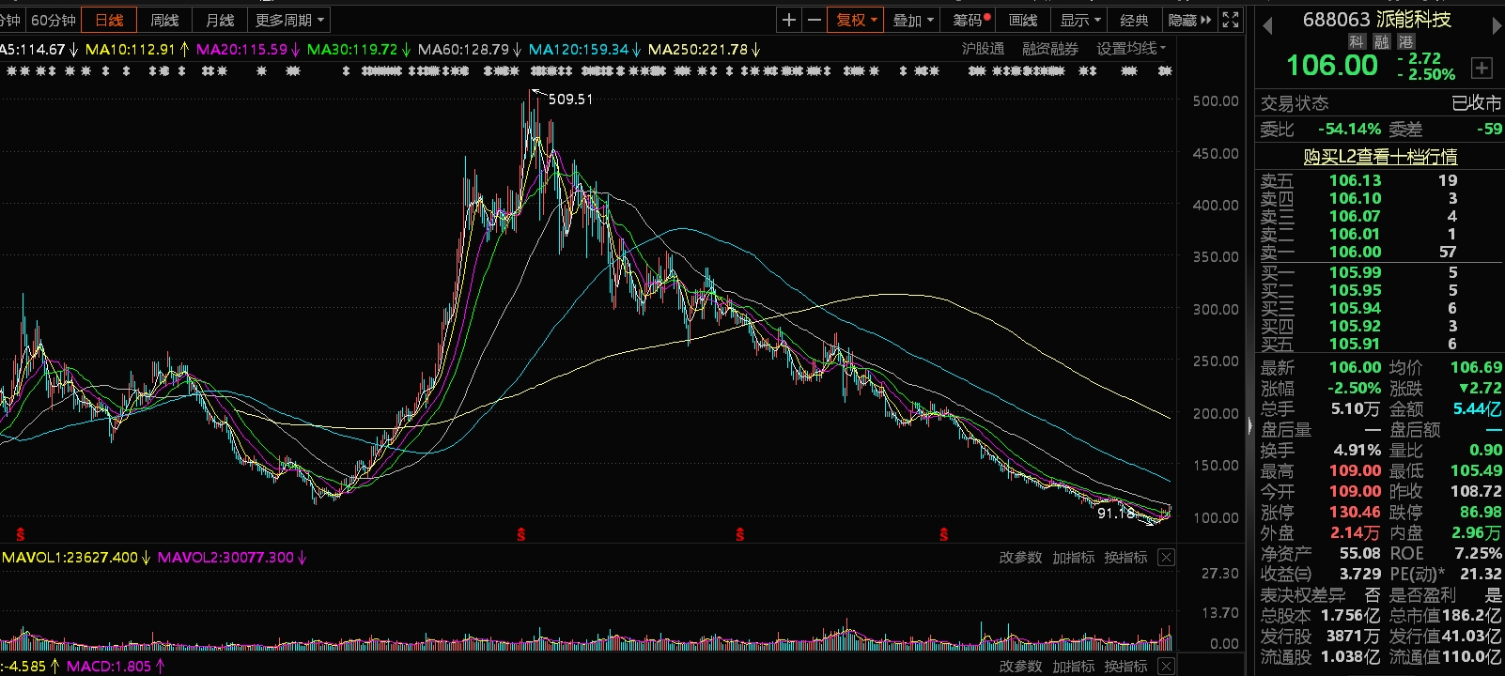Hide the side panel via 隐藏
This screenshot has height=676, width=1505.
pyautogui.click(x=1188, y=20)
